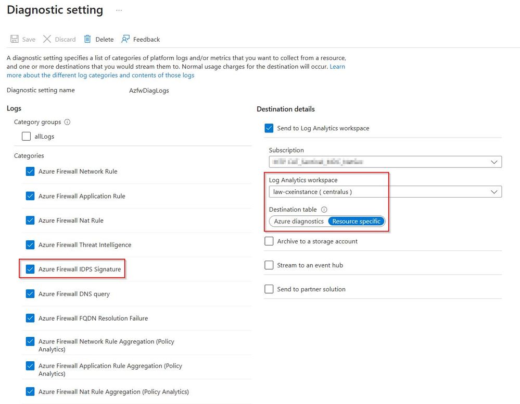The height and width of the screenshot is (404, 520).
Task: Uncheck Azure Firewall DNS query category
Action: click(30, 294)
